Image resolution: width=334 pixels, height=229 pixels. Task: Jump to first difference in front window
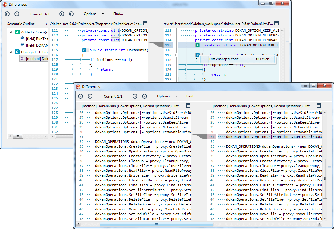pyautogui.click(x=80, y=96)
